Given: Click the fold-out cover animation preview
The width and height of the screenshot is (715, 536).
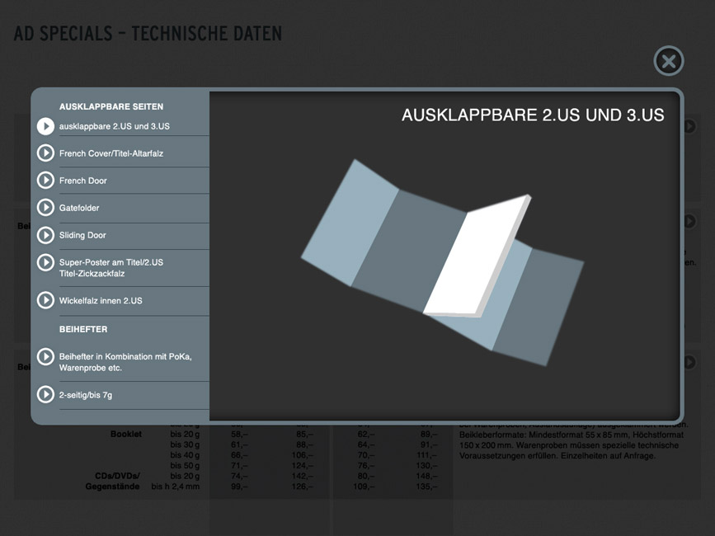Looking at the screenshot, I should 442,262.
